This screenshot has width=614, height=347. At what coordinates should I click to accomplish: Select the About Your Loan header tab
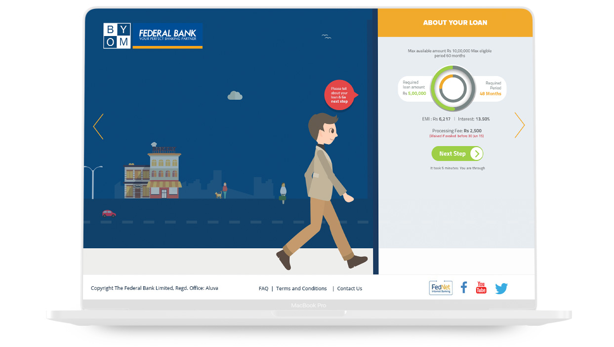(455, 23)
